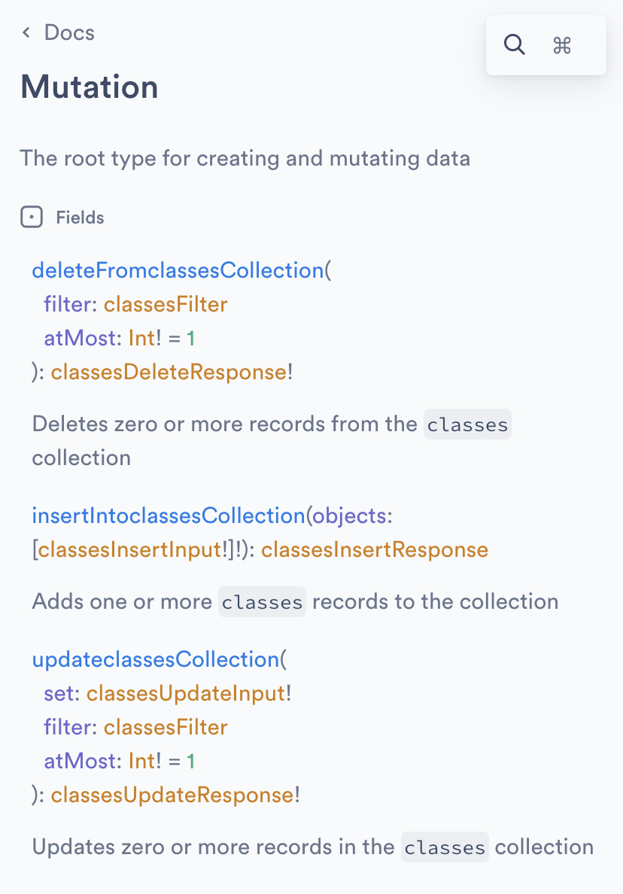
Task: Click Int type in updateclassesCollection atMost
Action: point(141,761)
